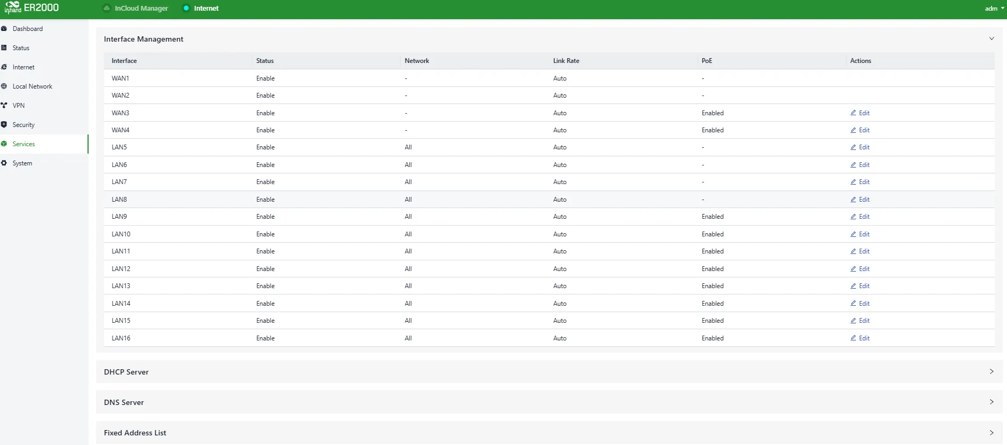Edit the LAN6 interface
Viewport: 1007px width, 445px height.
pos(860,164)
